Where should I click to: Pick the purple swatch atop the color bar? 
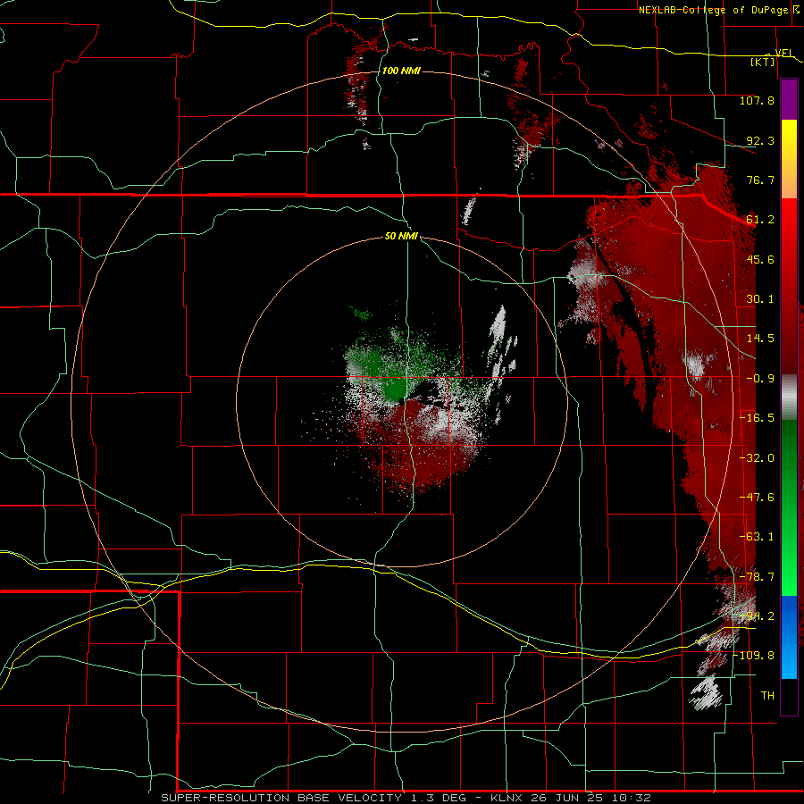789,100
